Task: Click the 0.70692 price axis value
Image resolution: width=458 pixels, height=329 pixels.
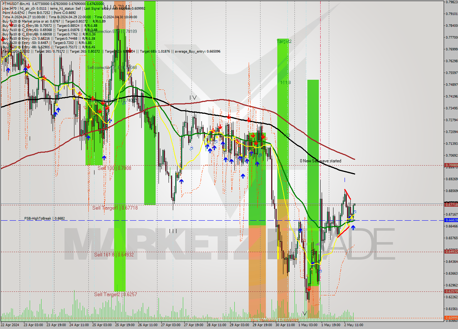Action: pos(452,156)
